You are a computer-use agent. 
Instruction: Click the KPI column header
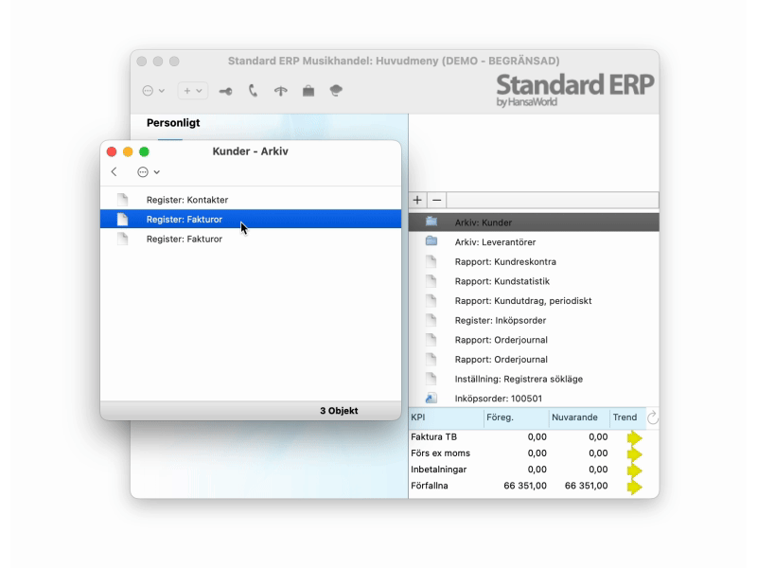click(446, 417)
